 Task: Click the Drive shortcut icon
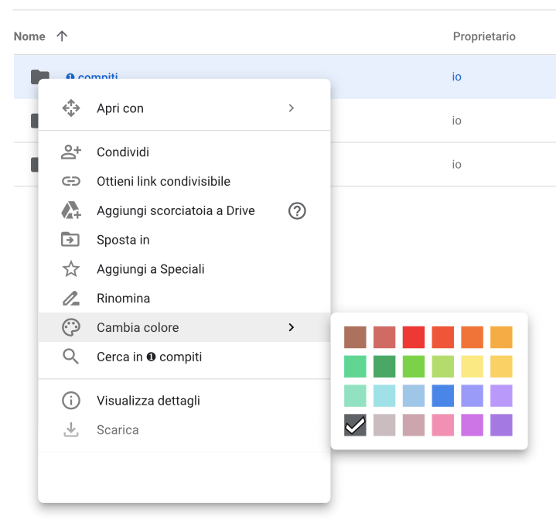coord(71,210)
